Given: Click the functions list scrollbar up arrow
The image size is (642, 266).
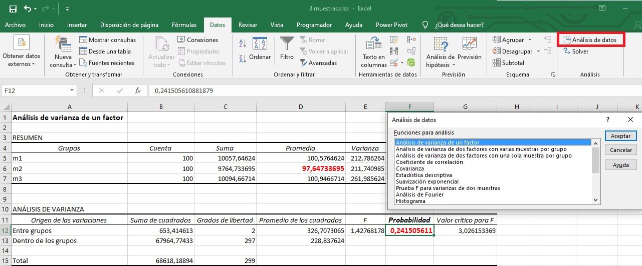Looking at the screenshot, I should [x=596, y=143].
